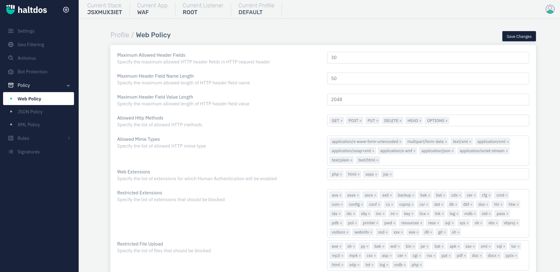
Task: Remove the csproj restricted extension tag
Action: coord(413,205)
